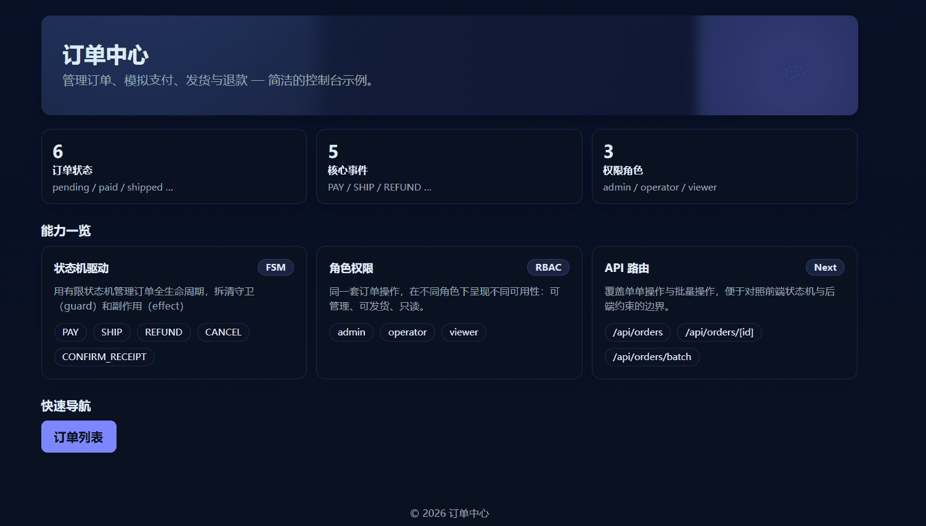This screenshot has height=526, width=926.
Task: Click the operator role chip
Action: (x=407, y=332)
